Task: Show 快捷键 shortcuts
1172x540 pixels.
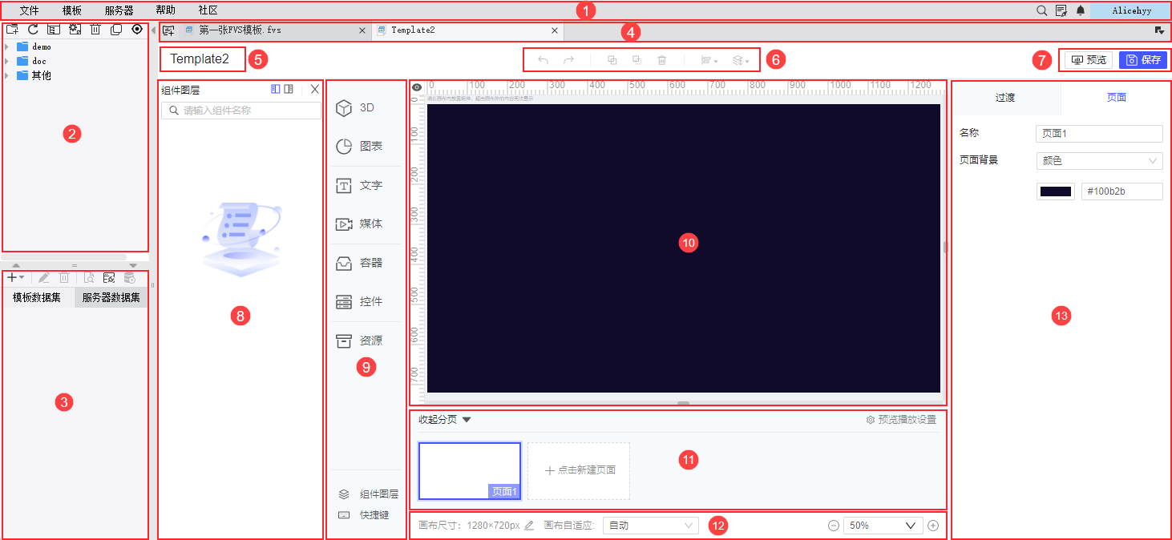Action: click(x=363, y=515)
